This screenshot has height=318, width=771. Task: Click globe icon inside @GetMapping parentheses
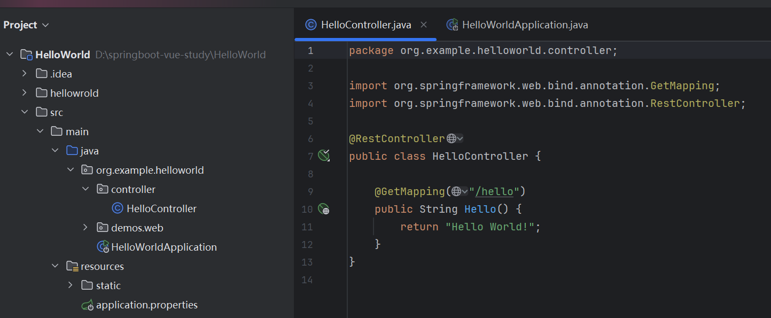pos(456,191)
